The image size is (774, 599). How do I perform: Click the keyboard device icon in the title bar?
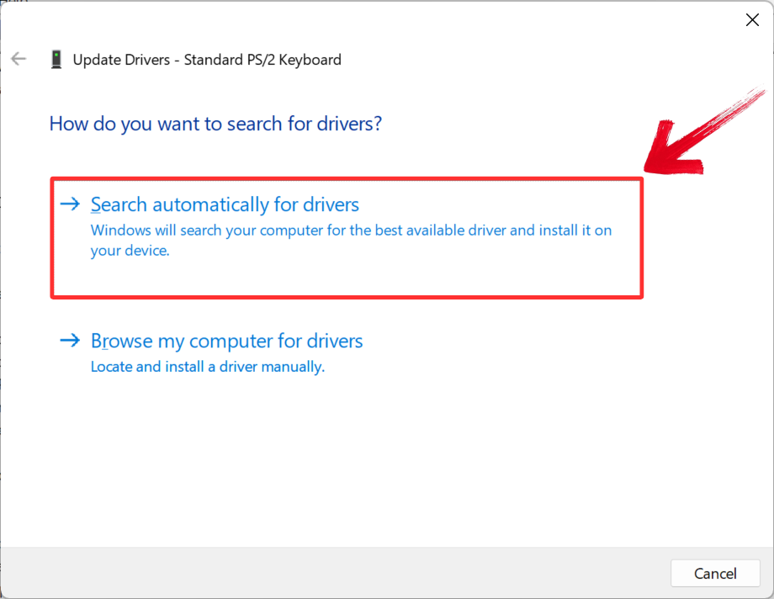pos(56,59)
